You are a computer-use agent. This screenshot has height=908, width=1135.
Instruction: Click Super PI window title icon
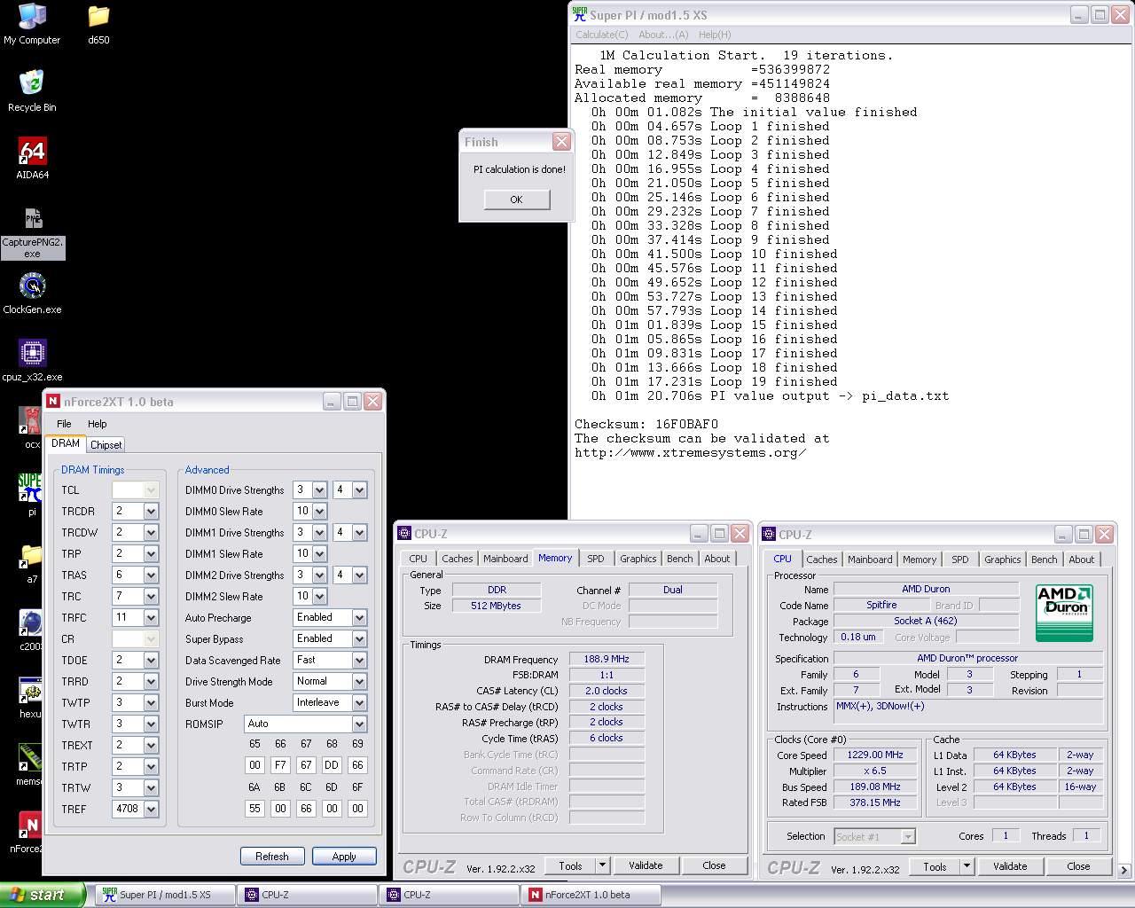click(x=580, y=14)
